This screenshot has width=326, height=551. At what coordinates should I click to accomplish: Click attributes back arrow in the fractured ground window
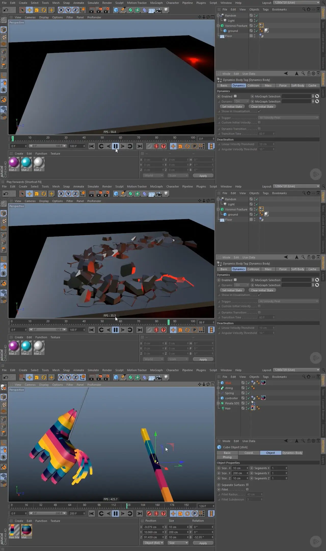286,257
